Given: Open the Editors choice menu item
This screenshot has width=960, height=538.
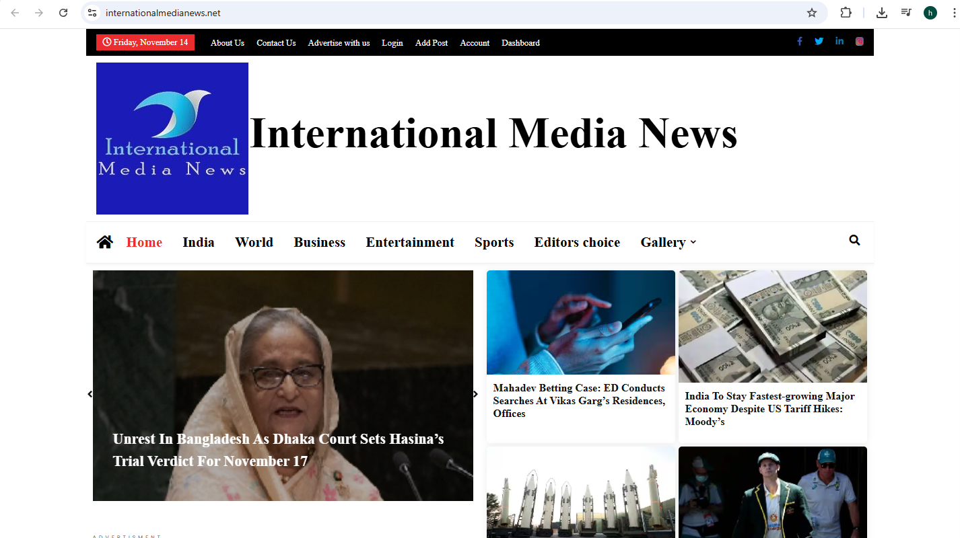Looking at the screenshot, I should (577, 242).
